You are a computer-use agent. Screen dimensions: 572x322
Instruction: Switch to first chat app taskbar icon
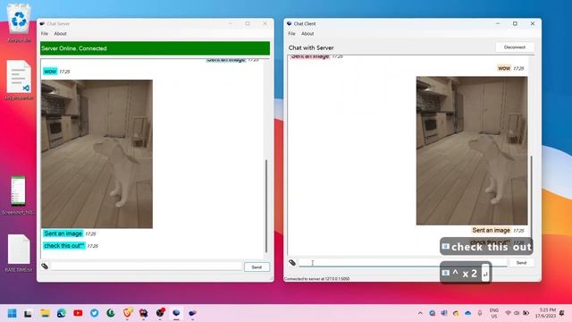(176, 313)
